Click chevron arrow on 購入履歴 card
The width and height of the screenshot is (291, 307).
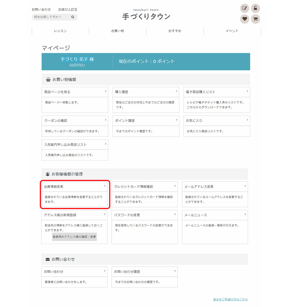click(x=176, y=91)
